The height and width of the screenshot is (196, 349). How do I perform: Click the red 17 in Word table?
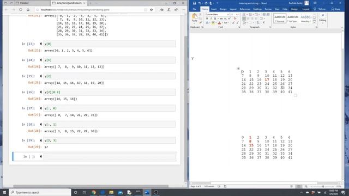[267, 79]
